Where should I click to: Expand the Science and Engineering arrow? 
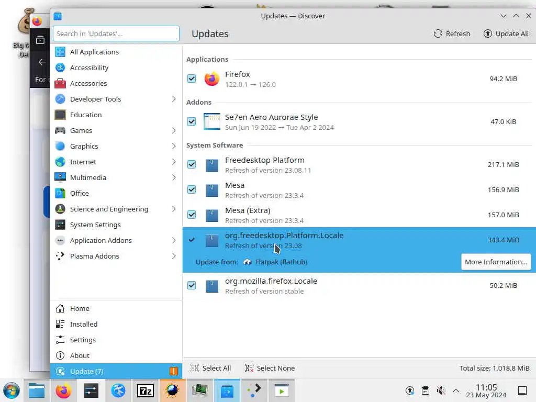click(174, 209)
